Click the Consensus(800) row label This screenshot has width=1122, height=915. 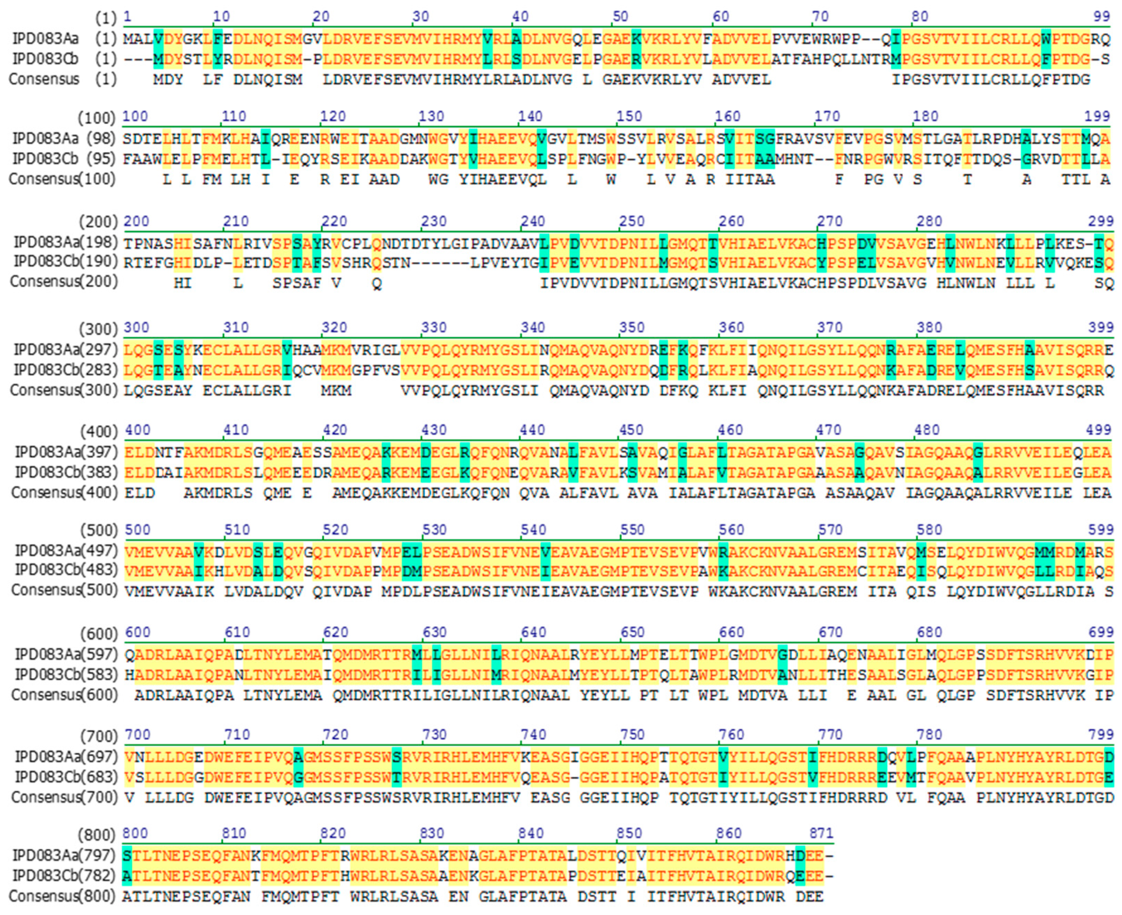point(63,896)
